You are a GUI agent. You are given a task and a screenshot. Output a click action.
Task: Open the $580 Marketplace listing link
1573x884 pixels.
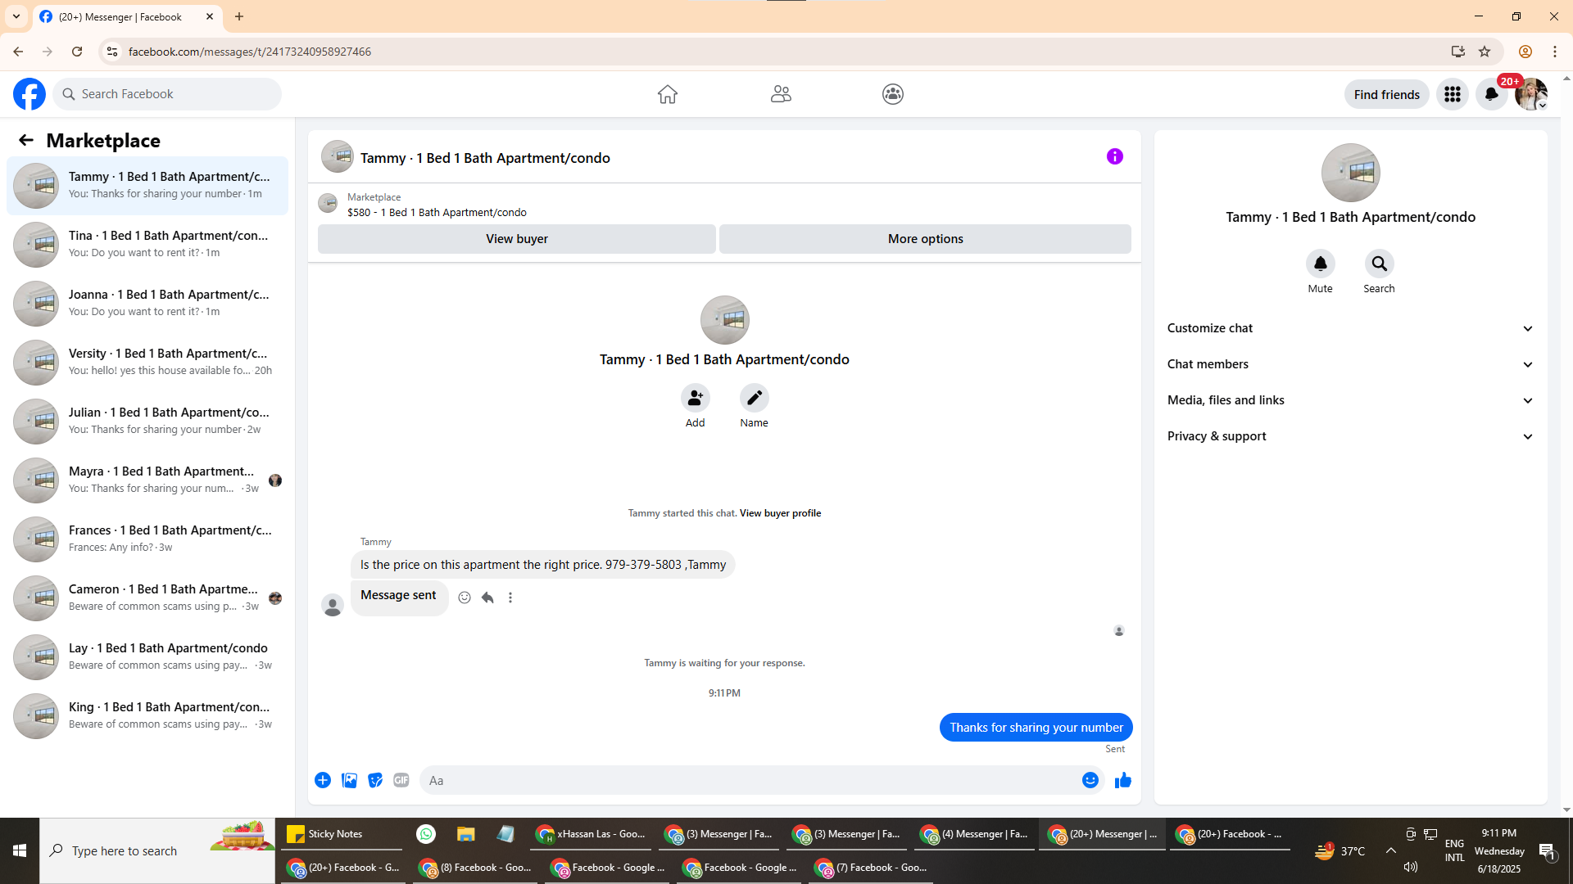tap(437, 212)
